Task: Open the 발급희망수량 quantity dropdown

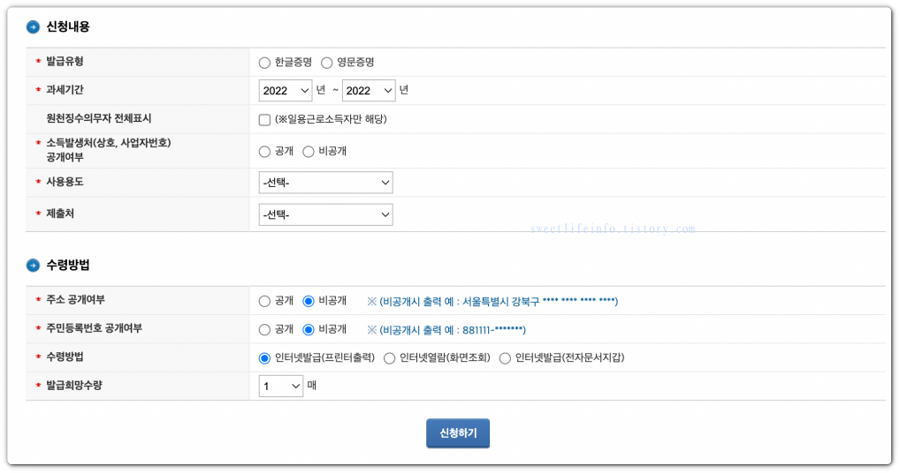Action: click(x=280, y=387)
